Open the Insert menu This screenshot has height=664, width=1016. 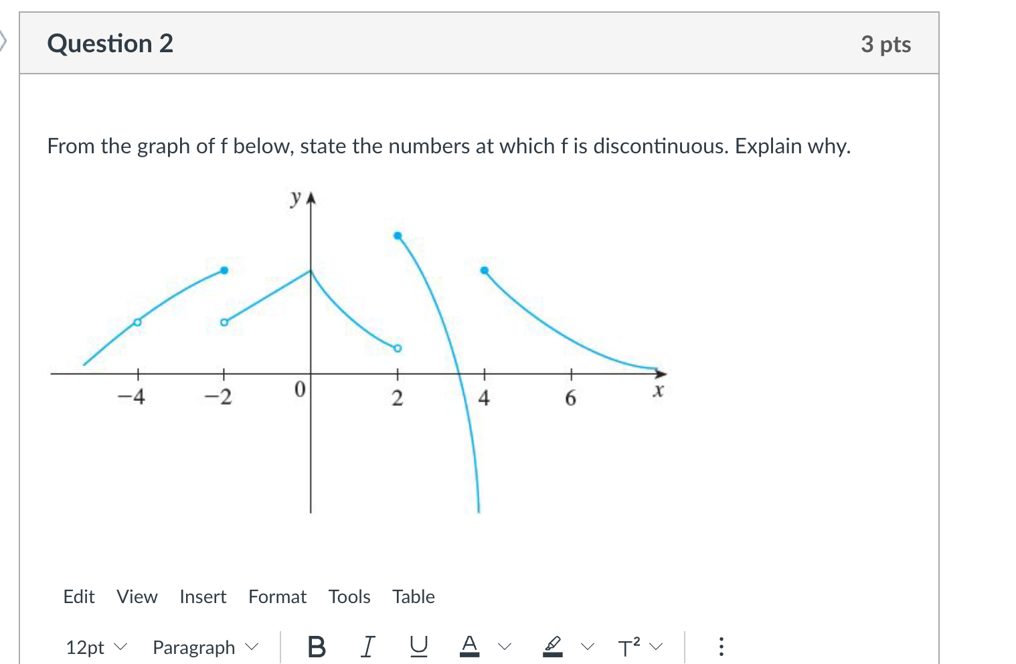pyautogui.click(x=203, y=596)
